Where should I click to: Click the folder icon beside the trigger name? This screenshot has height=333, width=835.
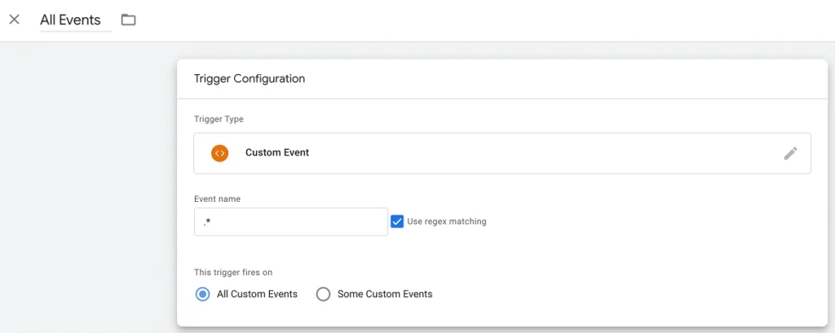click(128, 20)
